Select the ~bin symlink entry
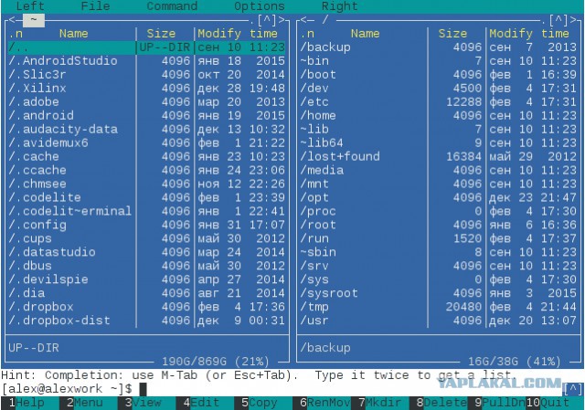Viewport: 585px width, 410px height. [x=439, y=61]
